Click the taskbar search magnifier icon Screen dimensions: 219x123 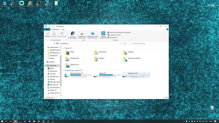tap(6, 121)
